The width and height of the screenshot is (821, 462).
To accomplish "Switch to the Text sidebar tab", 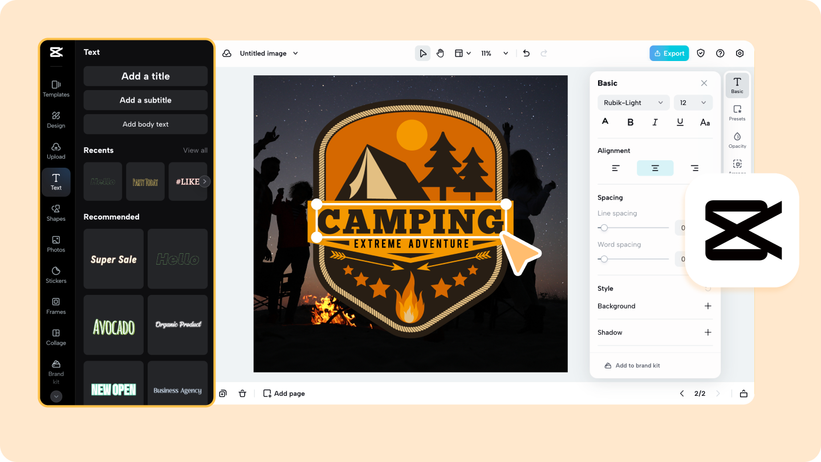I will tap(56, 182).
